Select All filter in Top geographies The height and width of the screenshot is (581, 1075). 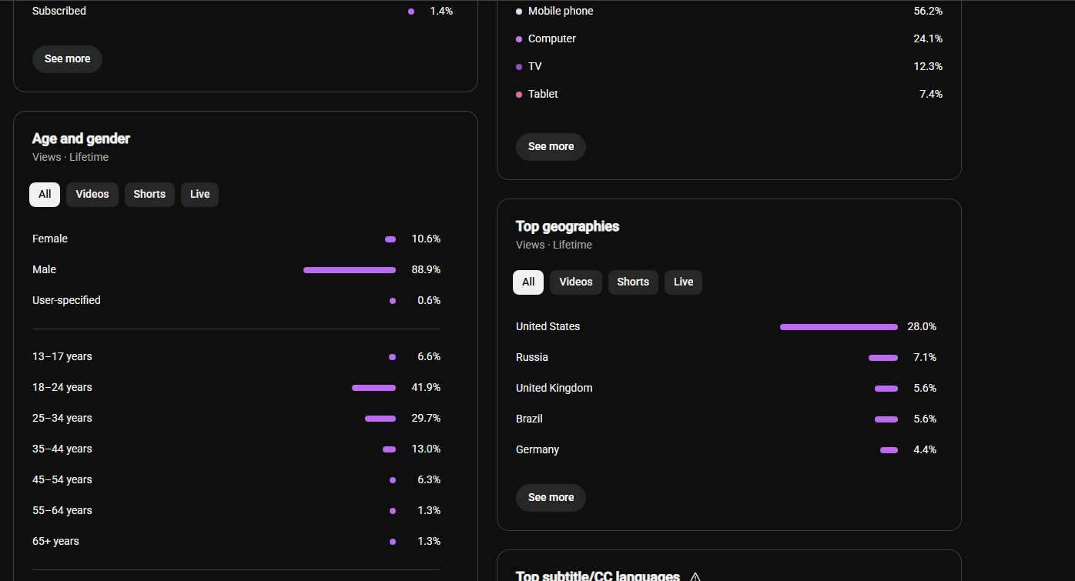point(528,282)
